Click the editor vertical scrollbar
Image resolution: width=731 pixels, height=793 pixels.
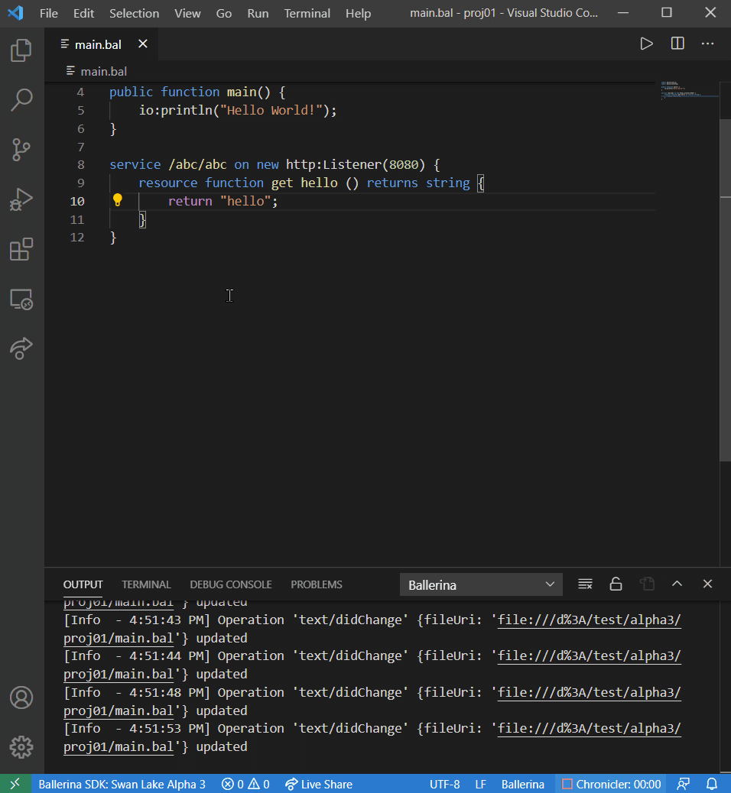point(726,290)
